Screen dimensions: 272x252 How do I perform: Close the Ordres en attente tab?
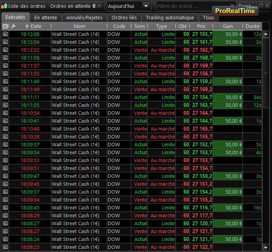tap(99, 6)
